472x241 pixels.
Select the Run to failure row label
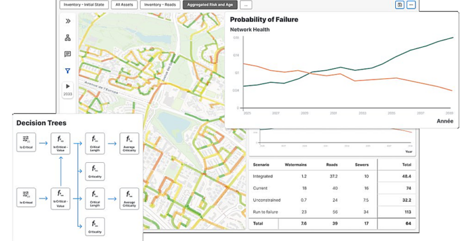coord(265,212)
